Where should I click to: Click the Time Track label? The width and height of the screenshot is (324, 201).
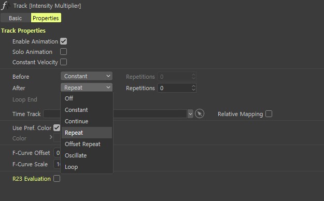pyautogui.click(x=26, y=114)
